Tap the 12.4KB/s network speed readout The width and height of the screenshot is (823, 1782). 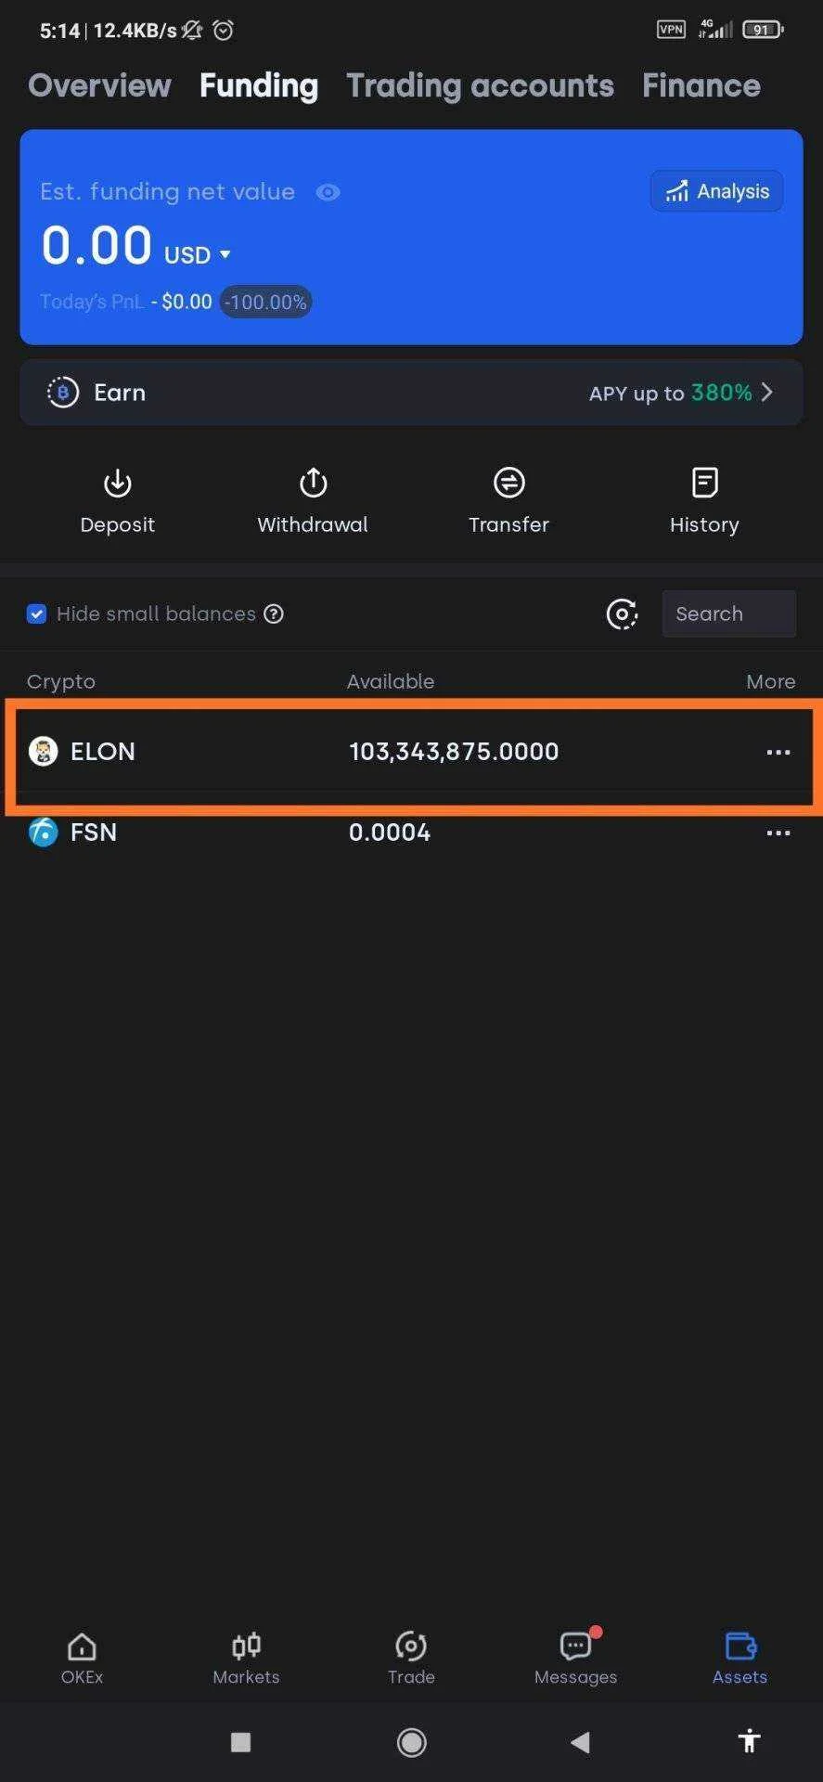coord(135,31)
